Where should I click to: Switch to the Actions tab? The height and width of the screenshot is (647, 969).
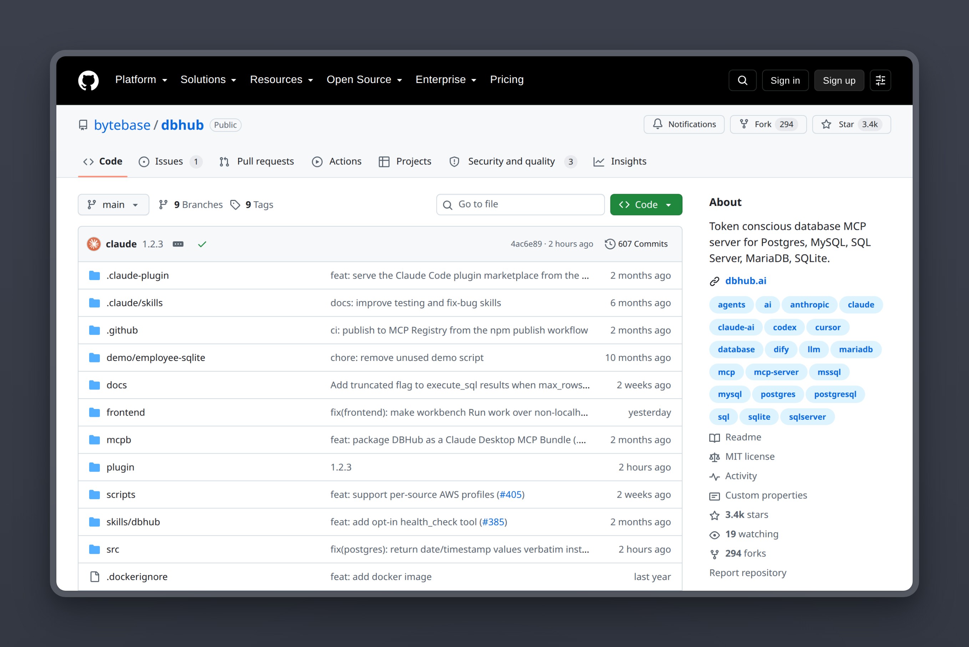point(337,161)
